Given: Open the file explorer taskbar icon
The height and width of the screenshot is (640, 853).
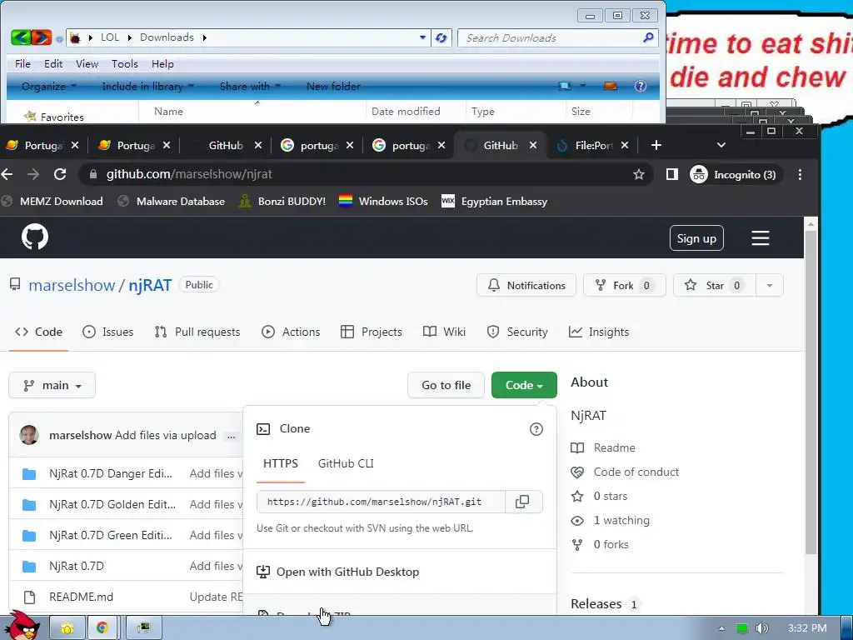Looking at the screenshot, I should [x=67, y=627].
